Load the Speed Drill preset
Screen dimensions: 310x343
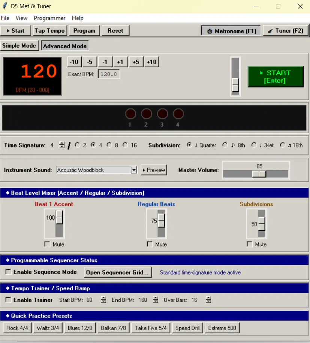[x=187, y=328]
